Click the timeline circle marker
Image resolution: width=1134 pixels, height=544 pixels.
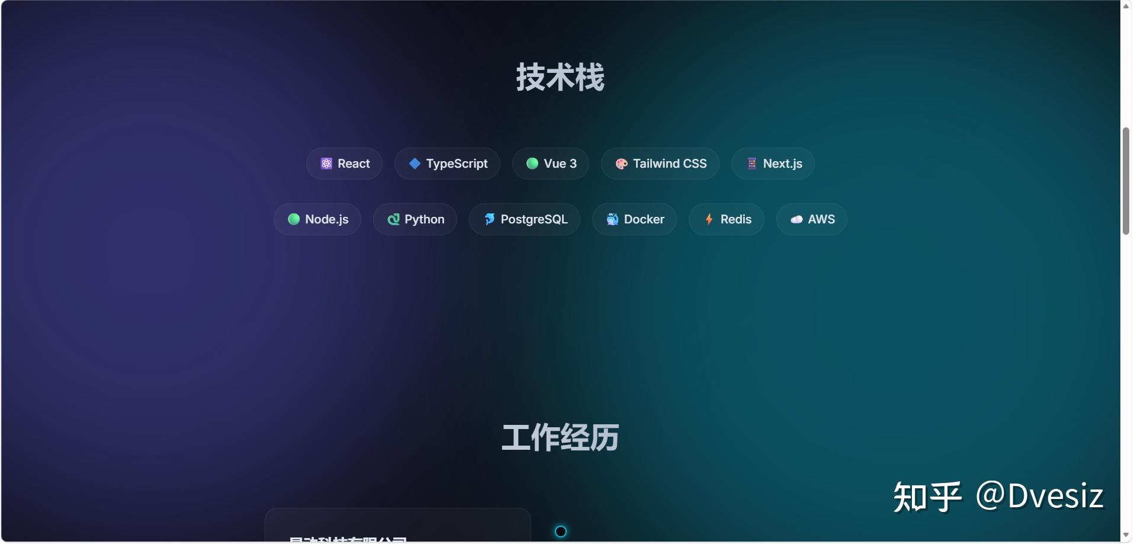pos(561,532)
